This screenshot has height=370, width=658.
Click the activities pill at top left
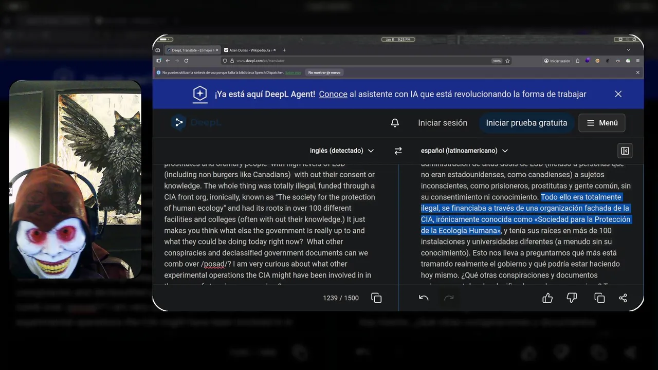(x=165, y=39)
